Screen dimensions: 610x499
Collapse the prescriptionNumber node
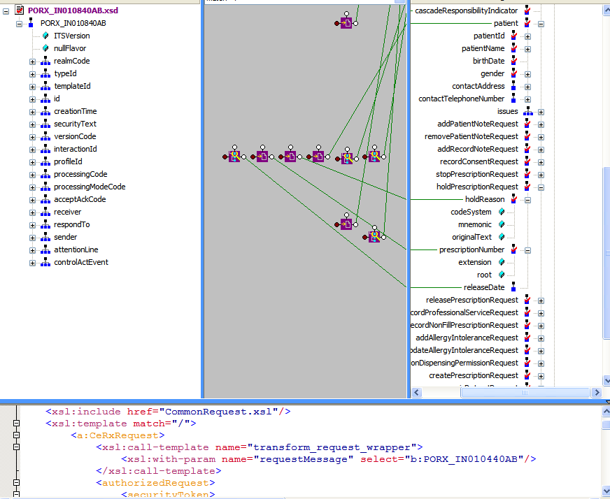[x=527, y=250]
